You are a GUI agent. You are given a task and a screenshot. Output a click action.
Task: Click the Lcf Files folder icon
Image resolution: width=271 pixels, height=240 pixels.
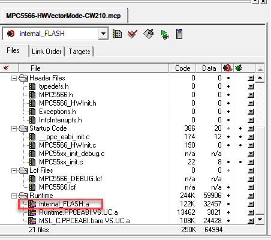tap(23, 170)
